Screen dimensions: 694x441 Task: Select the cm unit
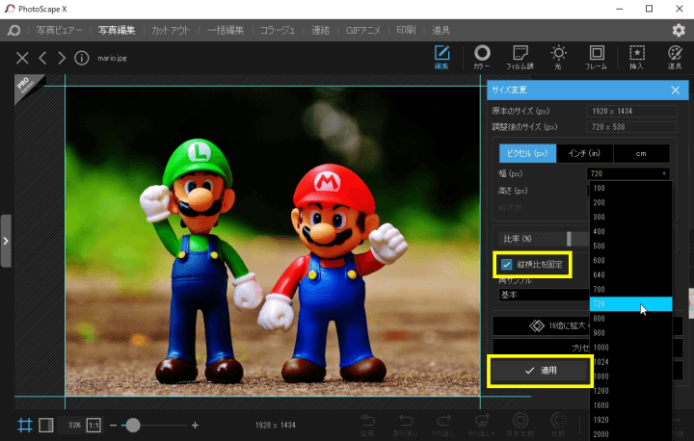pos(641,153)
